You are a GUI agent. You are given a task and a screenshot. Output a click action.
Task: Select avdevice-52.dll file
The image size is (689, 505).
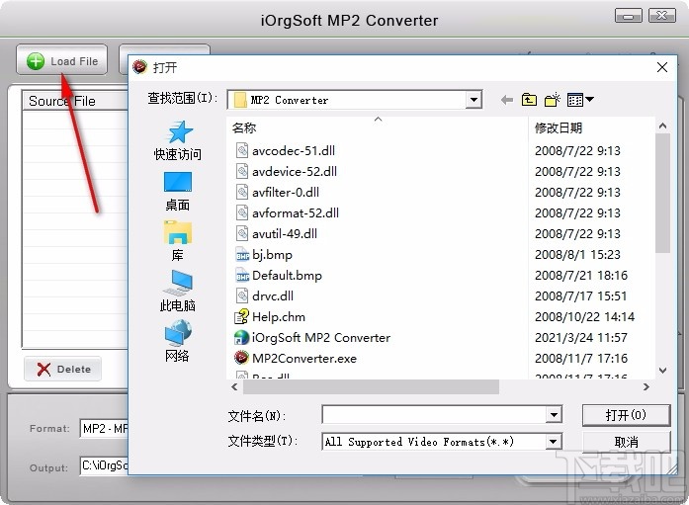(x=295, y=171)
